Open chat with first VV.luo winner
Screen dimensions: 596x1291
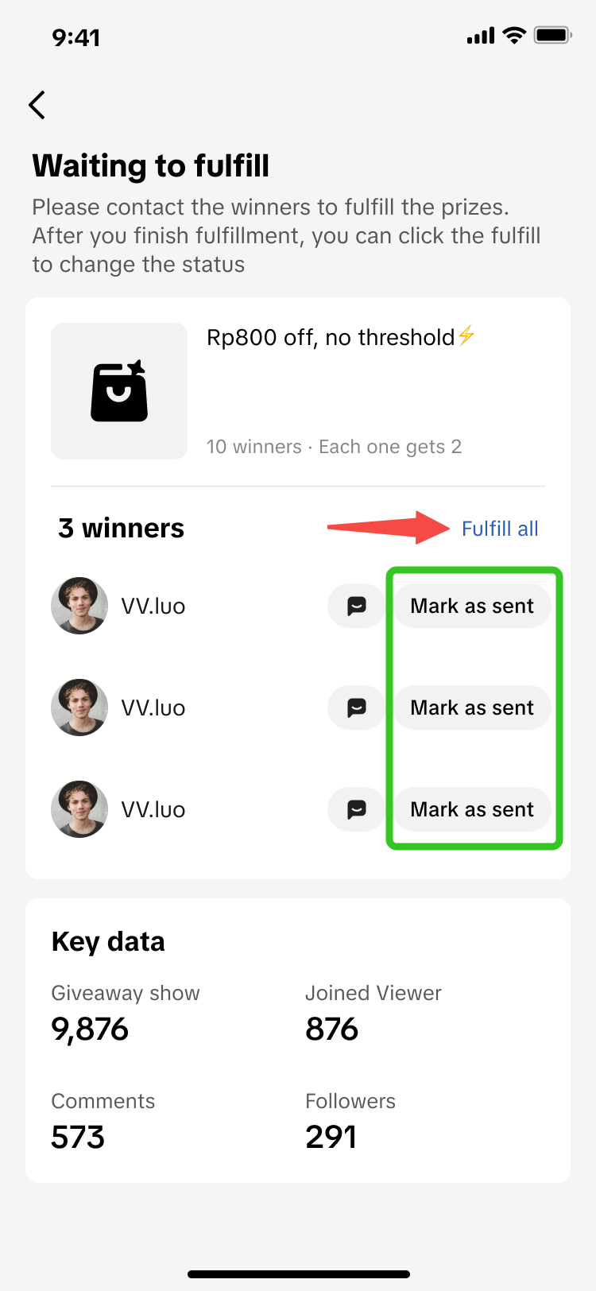[356, 606]
